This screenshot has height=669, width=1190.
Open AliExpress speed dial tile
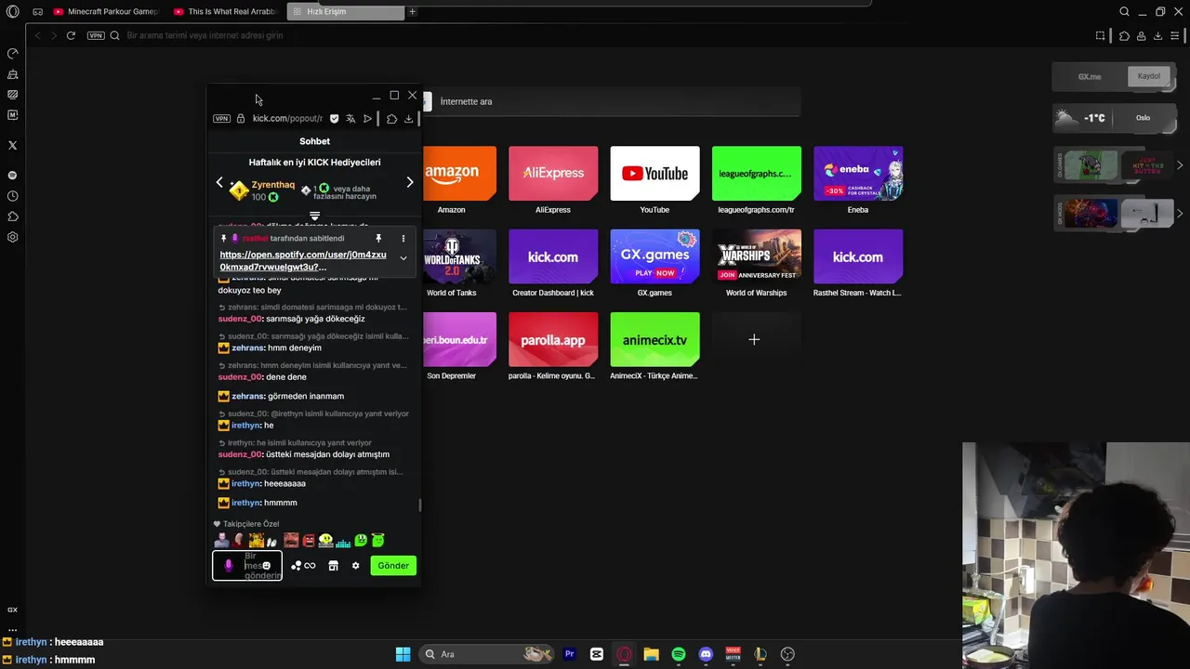pos(553,174)
